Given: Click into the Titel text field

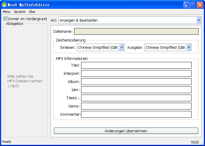Looking at the screenshot, I should pyautogui.click(x=136, y=65).
